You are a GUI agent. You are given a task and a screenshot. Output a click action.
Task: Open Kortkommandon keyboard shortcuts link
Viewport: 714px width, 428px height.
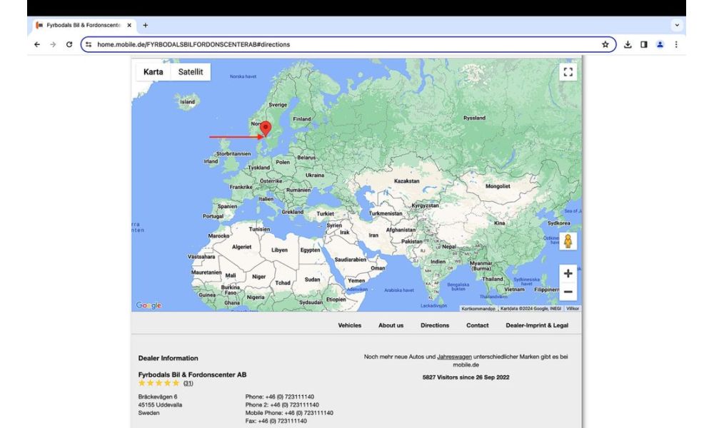[x=478, y=308]
